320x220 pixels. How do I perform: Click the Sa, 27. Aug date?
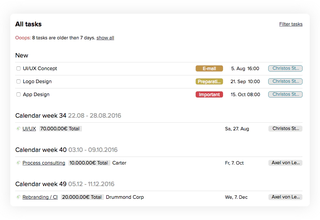(237, 129)
